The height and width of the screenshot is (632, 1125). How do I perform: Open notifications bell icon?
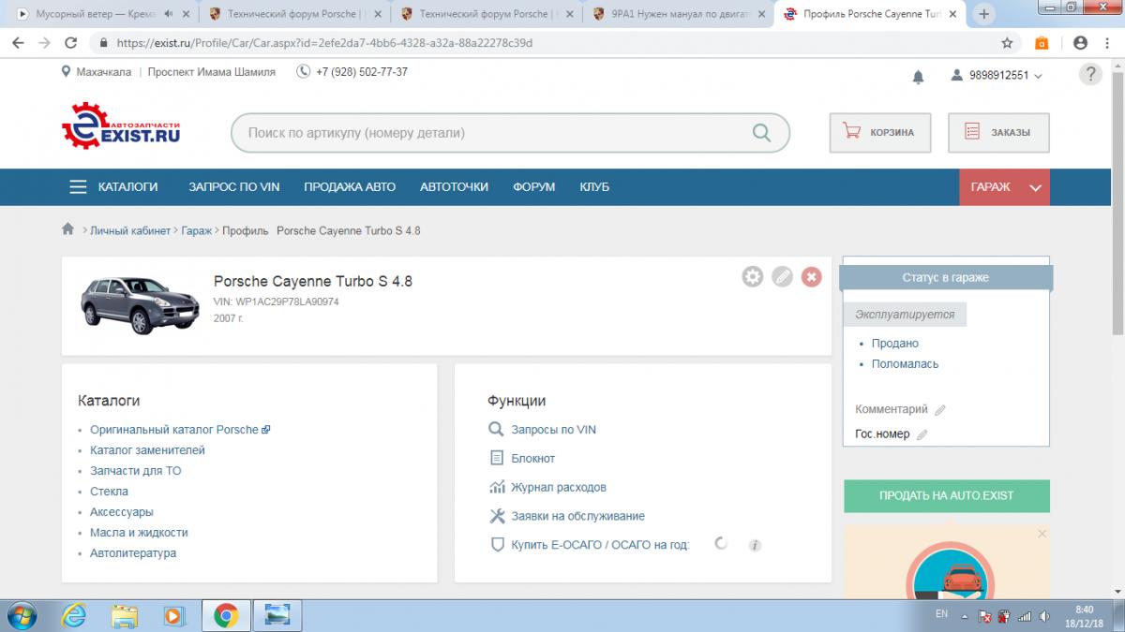tap(918, 77)
